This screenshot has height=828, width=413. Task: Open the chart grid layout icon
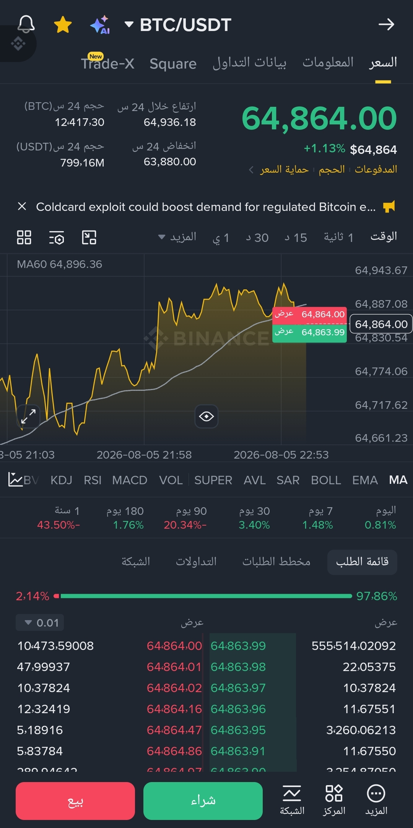pos(24,237)
